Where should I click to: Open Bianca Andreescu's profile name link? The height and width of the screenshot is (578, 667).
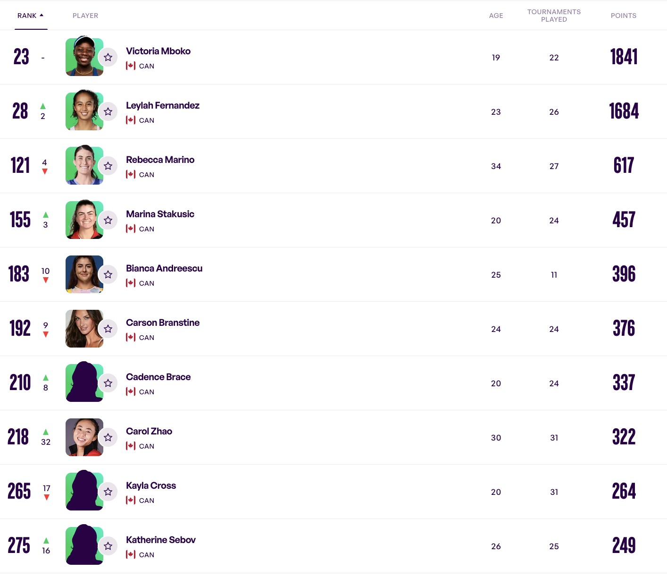[164, 268]
